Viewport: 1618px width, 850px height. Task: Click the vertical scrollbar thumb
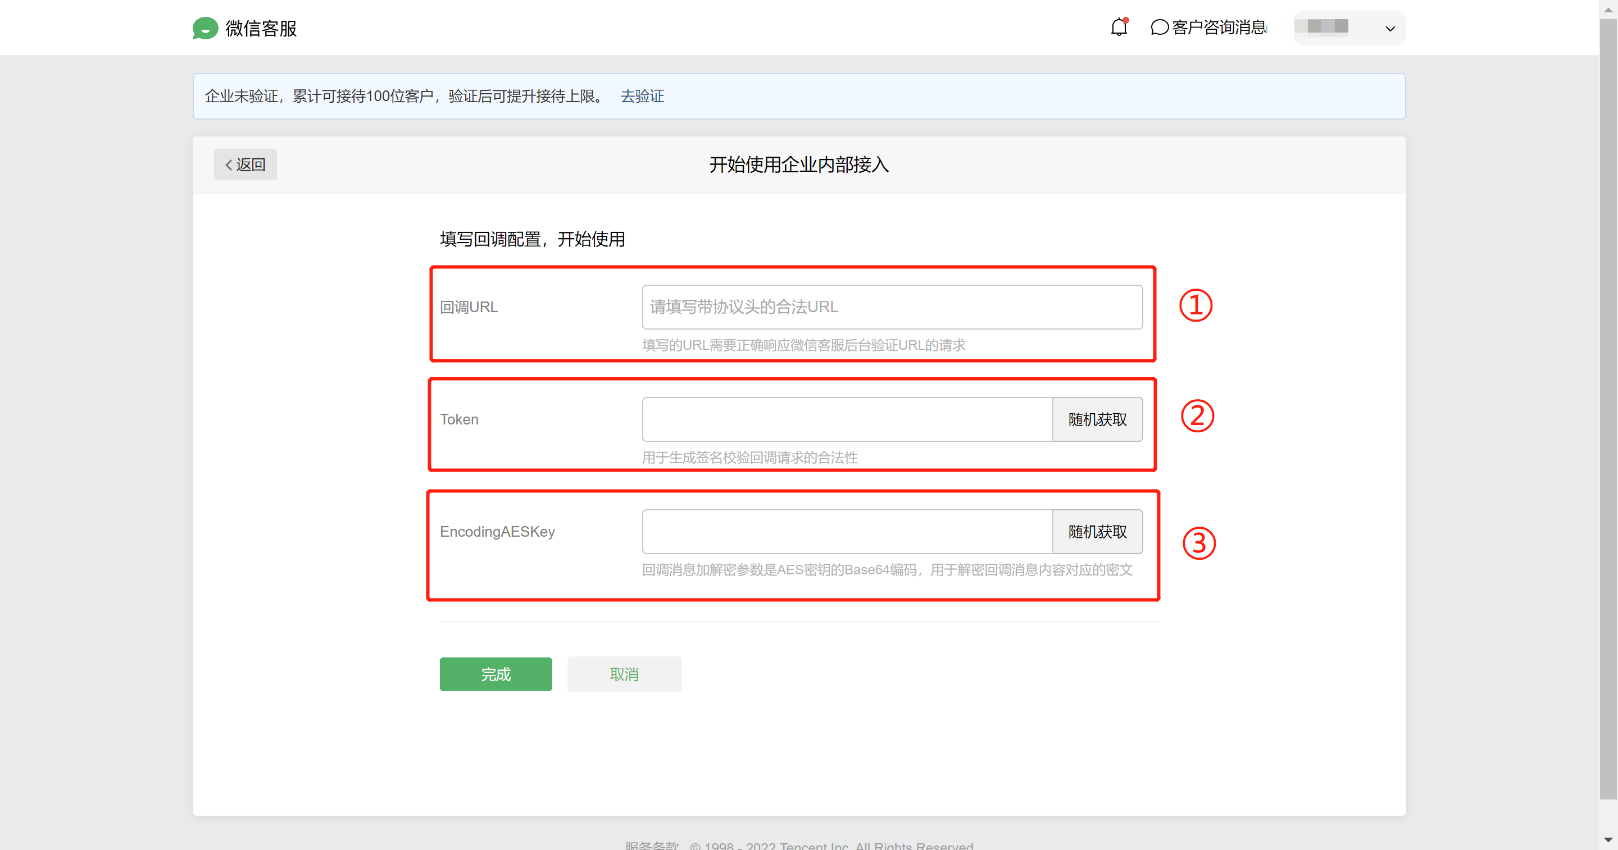(x=1607, y=408)
